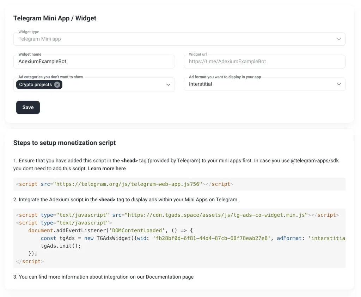The image size is (361, 297).
Task: Click the Telegram Mini App / Widget heading
Action: point(55,18)
